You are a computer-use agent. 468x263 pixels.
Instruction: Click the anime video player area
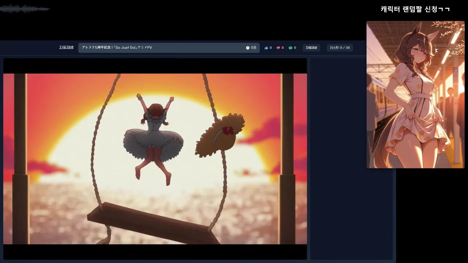(x=155, y=159)
